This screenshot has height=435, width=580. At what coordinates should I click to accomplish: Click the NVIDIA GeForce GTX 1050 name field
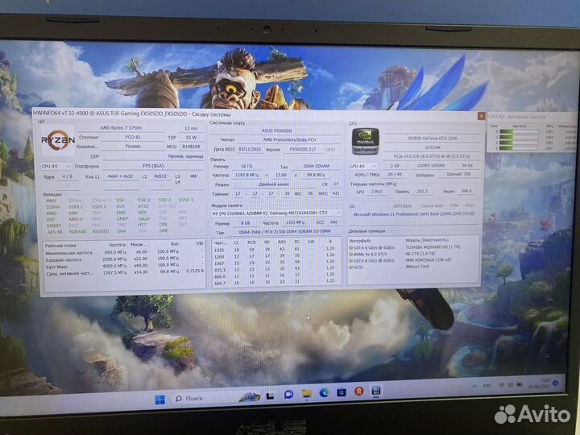click(x=432, y=138)
